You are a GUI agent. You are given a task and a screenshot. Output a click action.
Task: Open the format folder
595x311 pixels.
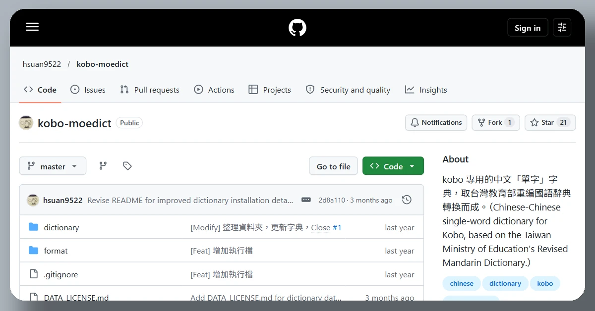pyautogui.click(x=56, y=251)
